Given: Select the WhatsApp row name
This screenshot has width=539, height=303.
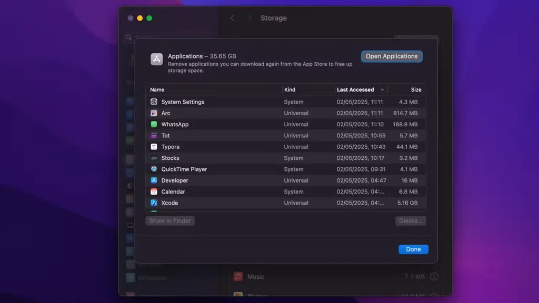Looking at the screenshot, I should pyautogui.click(x=175, y=124).
